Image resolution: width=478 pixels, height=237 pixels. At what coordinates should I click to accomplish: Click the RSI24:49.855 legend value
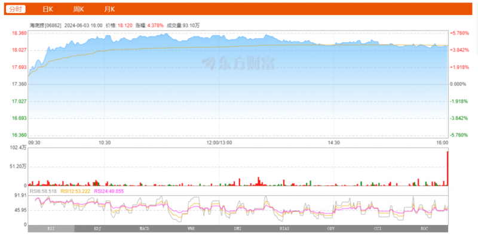point(109,191)
